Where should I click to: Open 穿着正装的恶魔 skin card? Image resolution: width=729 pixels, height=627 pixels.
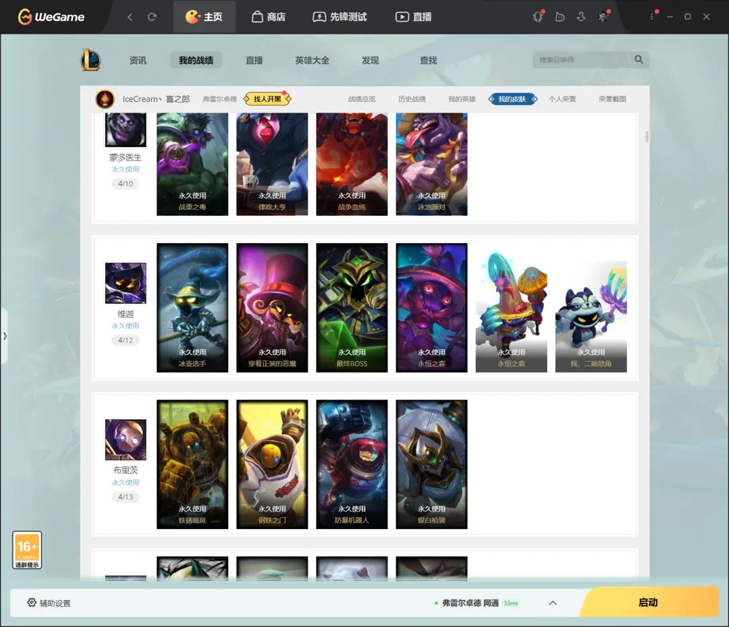[x=272, y=308]
